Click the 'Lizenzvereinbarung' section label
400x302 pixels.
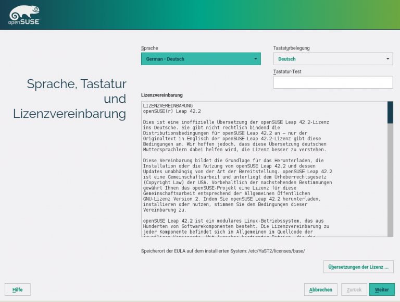[162, 95]
